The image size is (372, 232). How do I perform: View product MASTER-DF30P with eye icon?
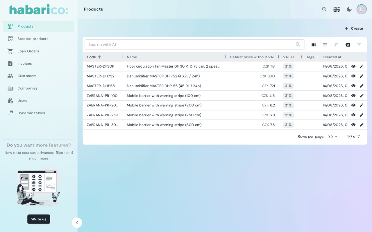353,66
